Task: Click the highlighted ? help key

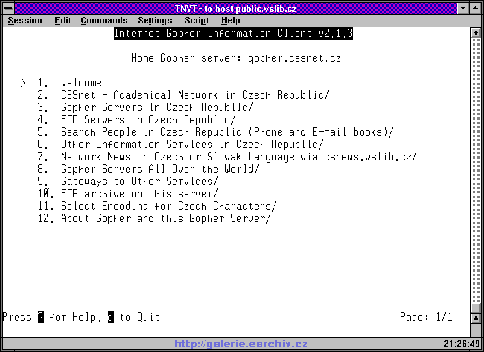Action: coord(41,317)
